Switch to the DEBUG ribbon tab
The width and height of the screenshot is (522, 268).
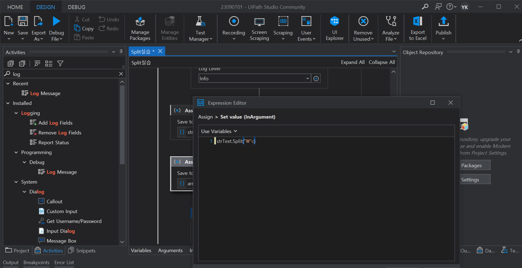pyautogui.click(x=76, y=7)
